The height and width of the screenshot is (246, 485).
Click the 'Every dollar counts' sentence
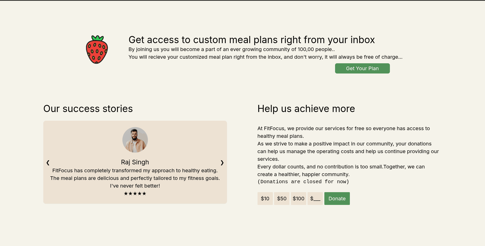(x=341, y=170)
